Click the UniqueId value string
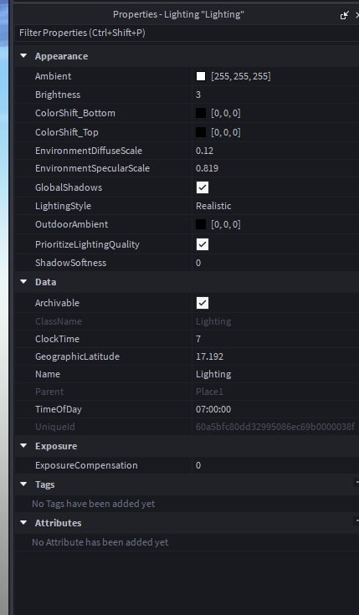359x615 pixels. (275, 427)
